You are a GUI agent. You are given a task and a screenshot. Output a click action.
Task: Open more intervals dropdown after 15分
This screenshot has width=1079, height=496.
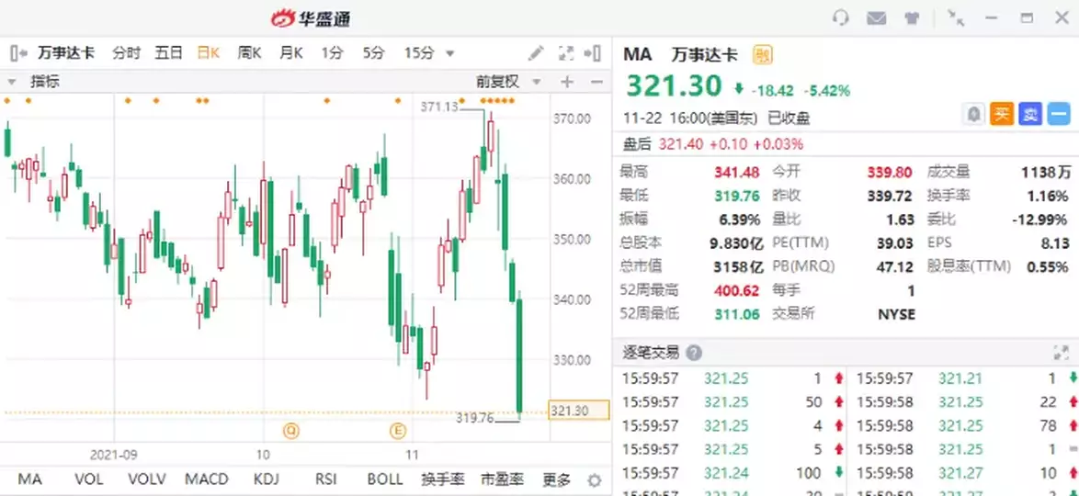tap(450, 53)
